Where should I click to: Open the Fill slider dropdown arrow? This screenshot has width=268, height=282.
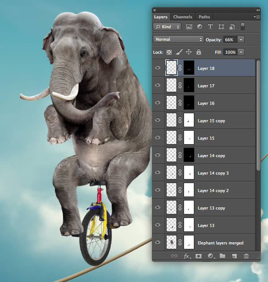[241, 52]
